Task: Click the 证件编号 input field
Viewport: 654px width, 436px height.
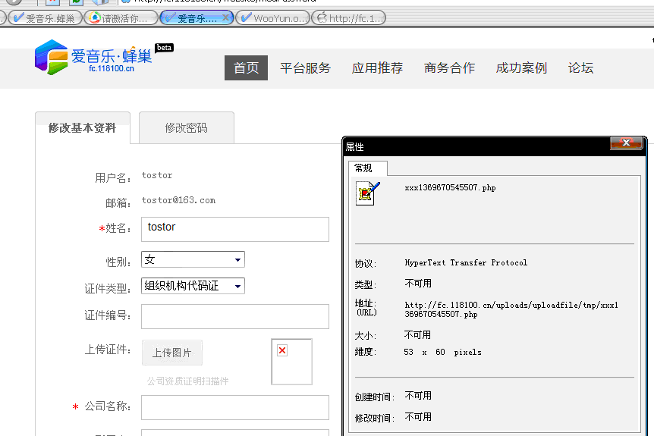Action: [x=235, y=316]
